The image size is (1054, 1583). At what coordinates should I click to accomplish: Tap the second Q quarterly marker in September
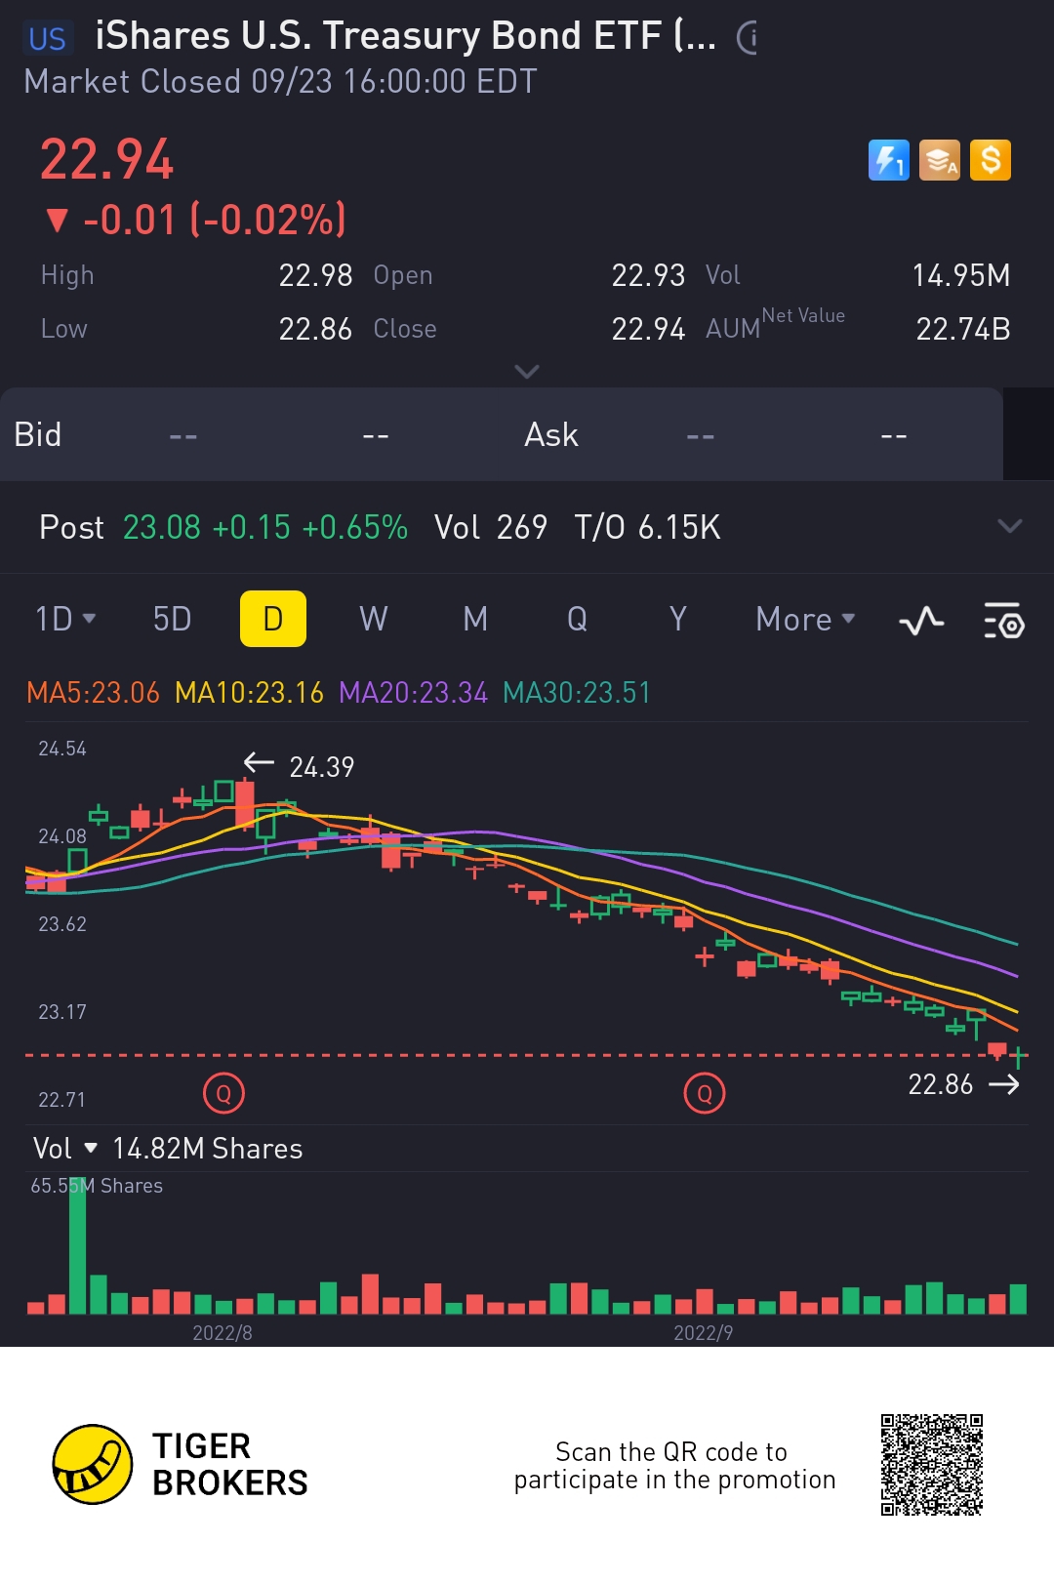(705, 1094)
